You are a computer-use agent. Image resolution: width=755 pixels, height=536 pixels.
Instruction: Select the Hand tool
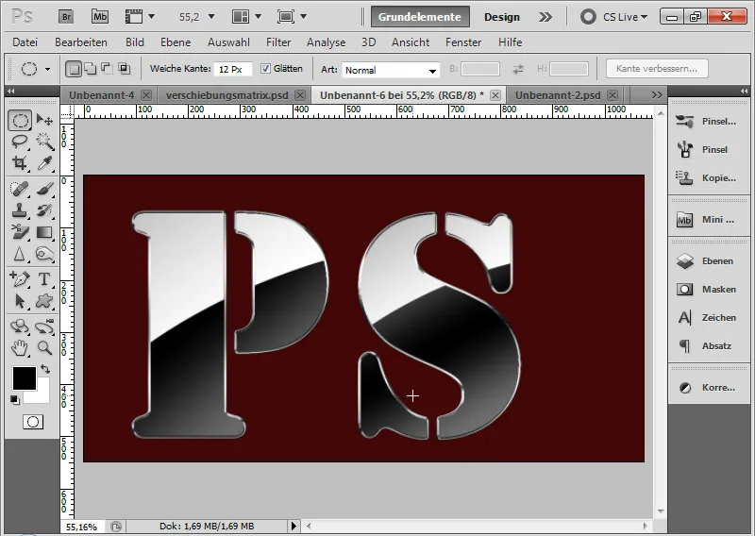pos(20,347)
